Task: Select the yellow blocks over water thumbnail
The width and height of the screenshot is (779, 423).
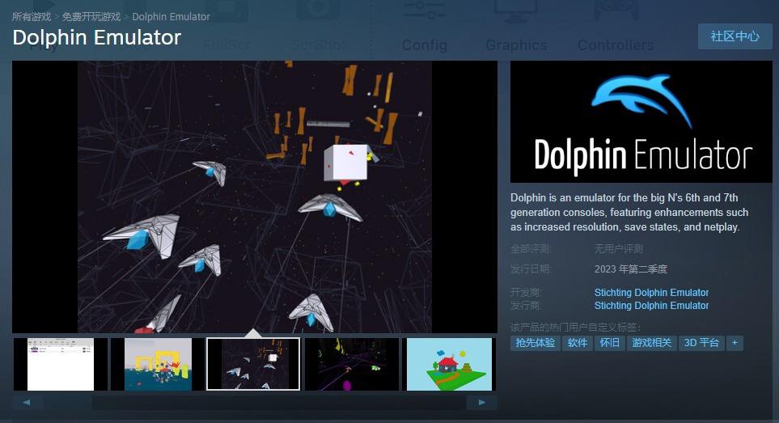Action: click(158, 365)
